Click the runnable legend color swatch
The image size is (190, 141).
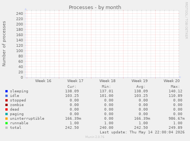point(6,123)
